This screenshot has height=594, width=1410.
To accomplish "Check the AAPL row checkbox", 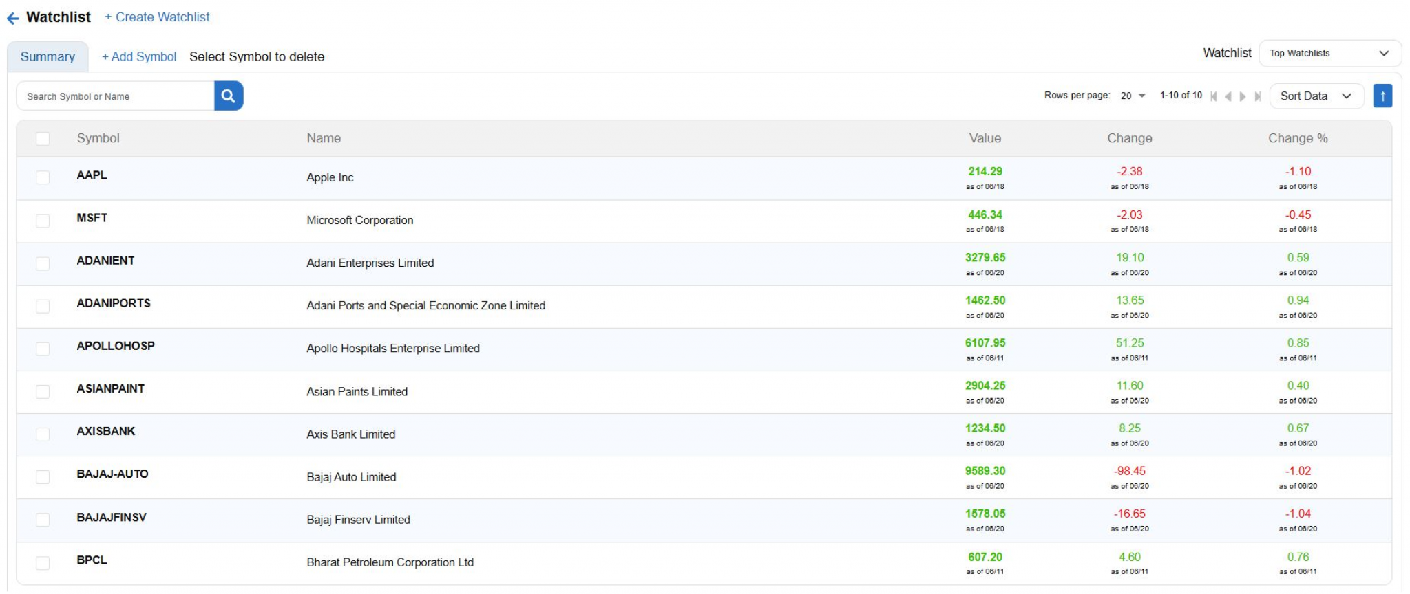I will [x=43, y=178].
